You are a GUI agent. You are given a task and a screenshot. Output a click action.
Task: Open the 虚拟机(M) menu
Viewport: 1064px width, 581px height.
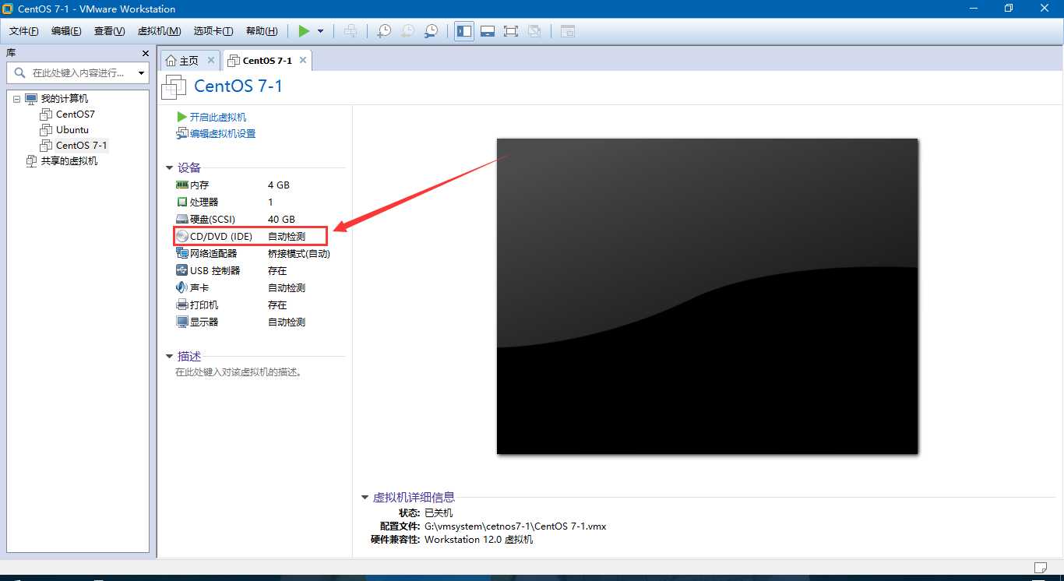coord(159,31)
